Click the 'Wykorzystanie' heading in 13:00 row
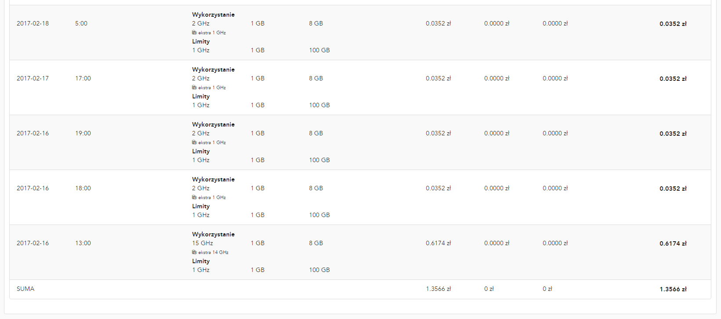Viewport: 721px width, 319px height. tap(213, 234)
